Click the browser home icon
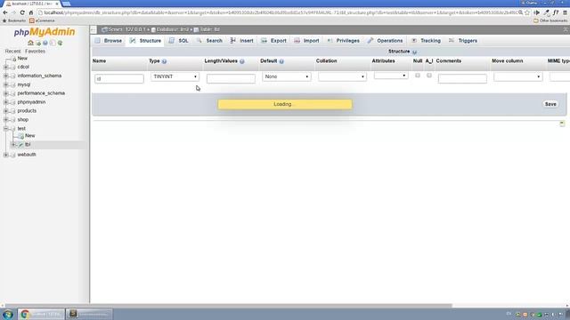This screenshot has height=320, width=570. point(31,12)
